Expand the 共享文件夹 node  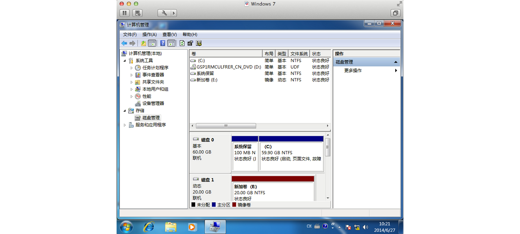tap(131, 82)
